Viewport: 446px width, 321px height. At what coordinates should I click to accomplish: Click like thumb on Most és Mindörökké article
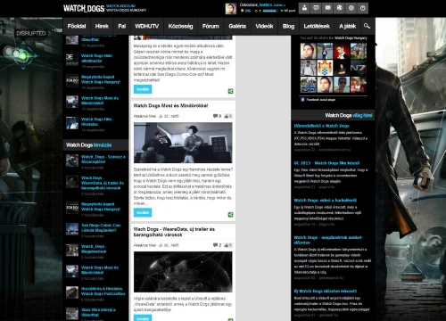pyautogui.click(x=227, y=116)
